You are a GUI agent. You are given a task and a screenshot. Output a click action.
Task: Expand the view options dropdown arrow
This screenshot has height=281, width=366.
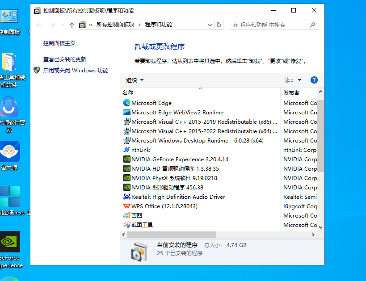click(x=299, y=80)
